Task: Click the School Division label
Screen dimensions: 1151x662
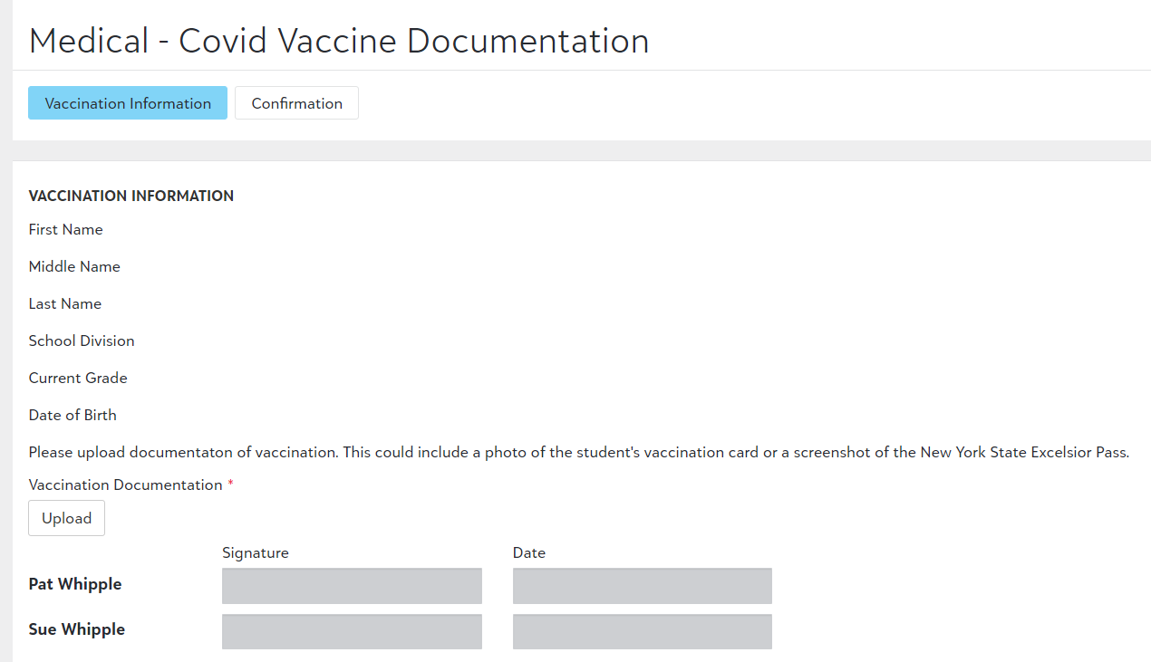Action: click(x=82, y=341)
